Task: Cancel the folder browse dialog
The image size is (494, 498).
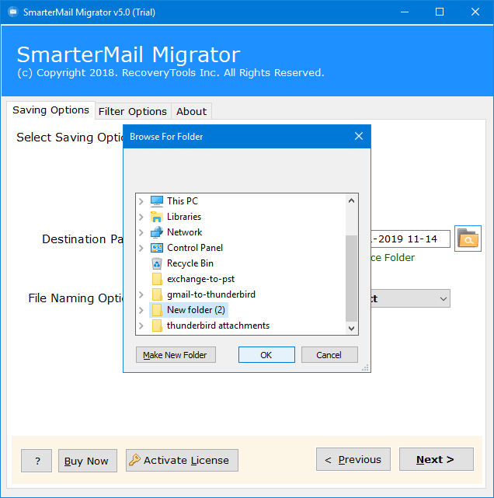Action: tap(329, 355)
